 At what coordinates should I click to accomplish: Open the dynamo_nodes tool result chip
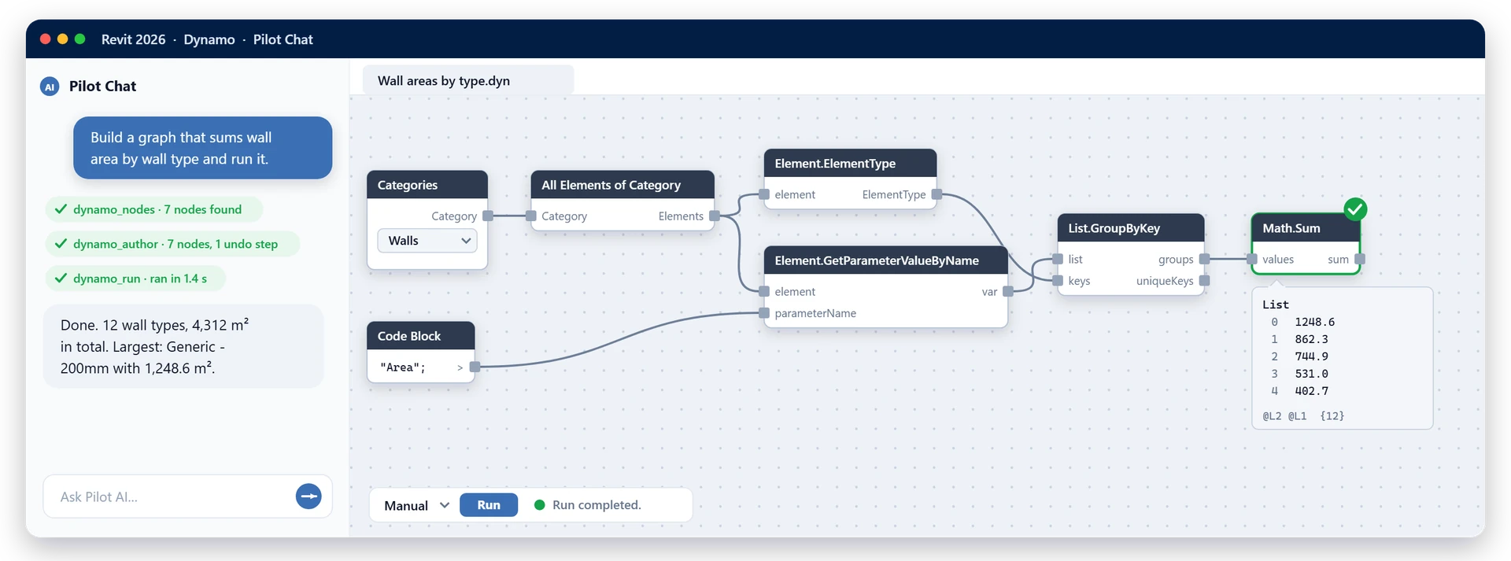[154, 209]
